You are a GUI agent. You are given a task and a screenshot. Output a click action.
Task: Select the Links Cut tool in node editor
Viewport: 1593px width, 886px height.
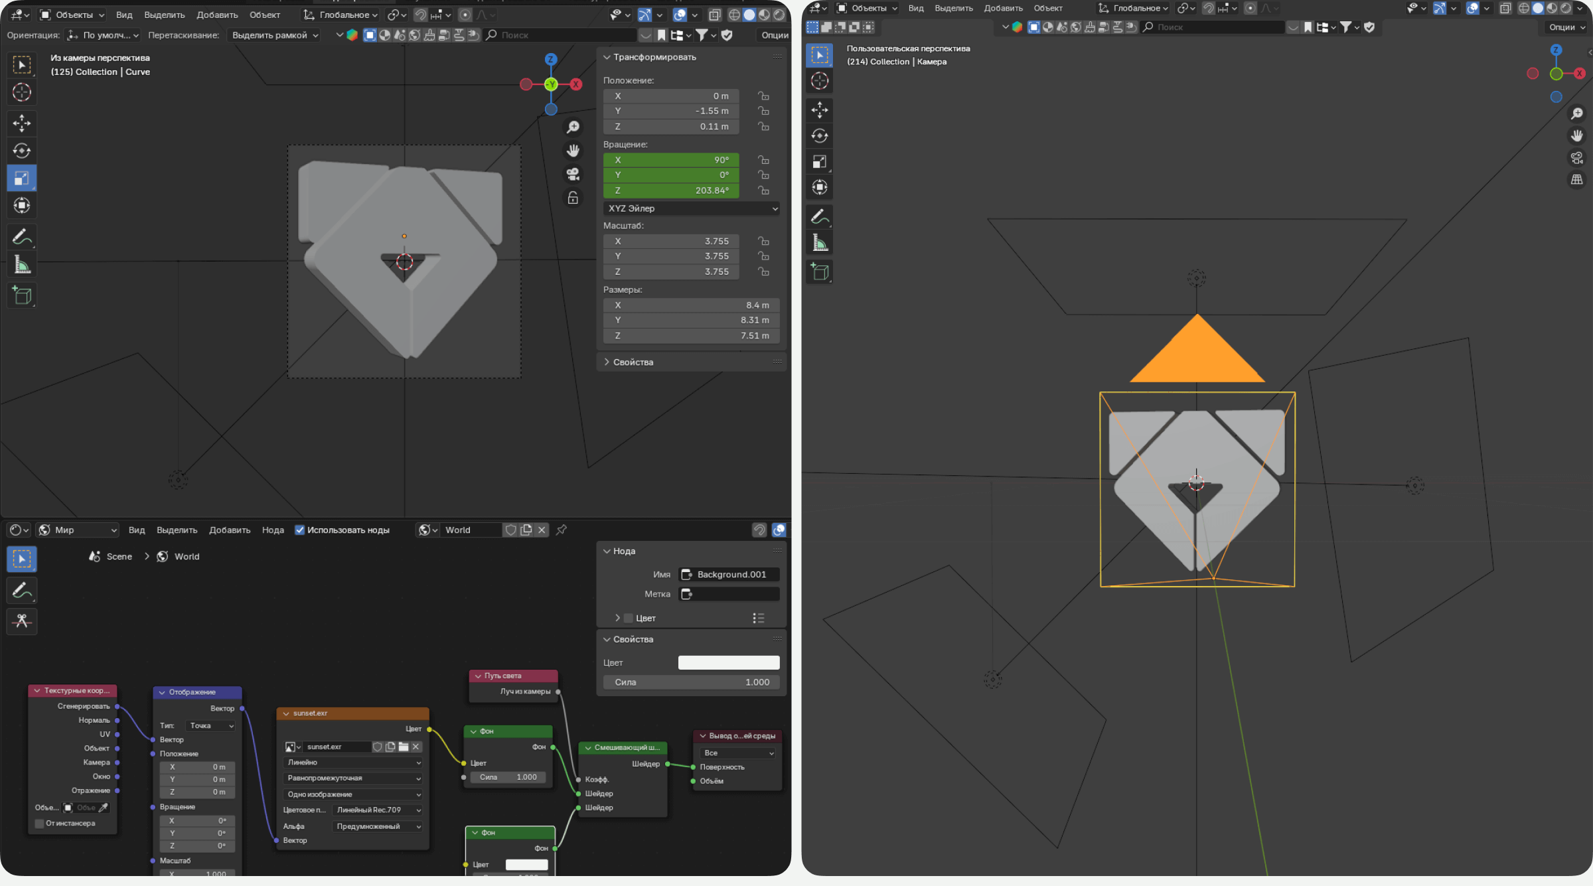(22, 621)
